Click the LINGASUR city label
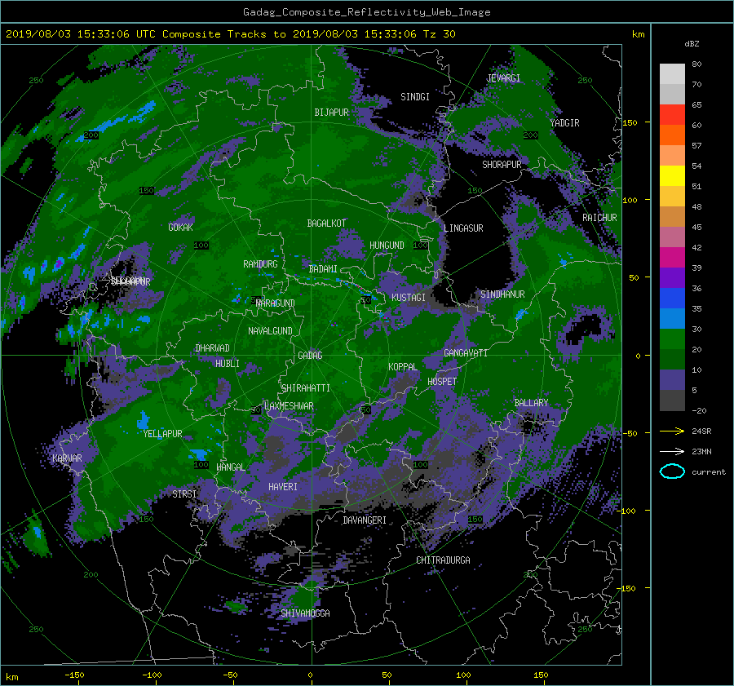The height and width of the screenshot is (686, 734). tap(463, 228)
